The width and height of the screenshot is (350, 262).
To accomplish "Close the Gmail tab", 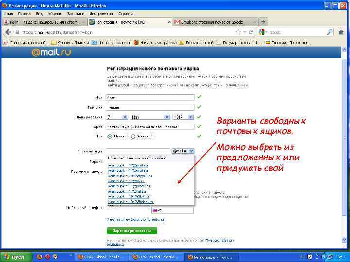I will (254, 22).
